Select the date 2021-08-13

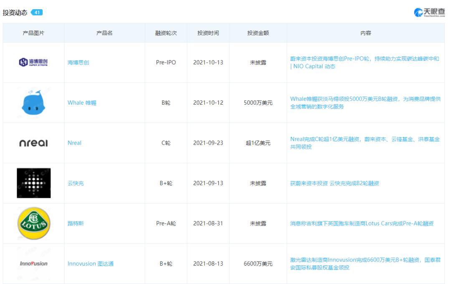(x=208, y=264)
